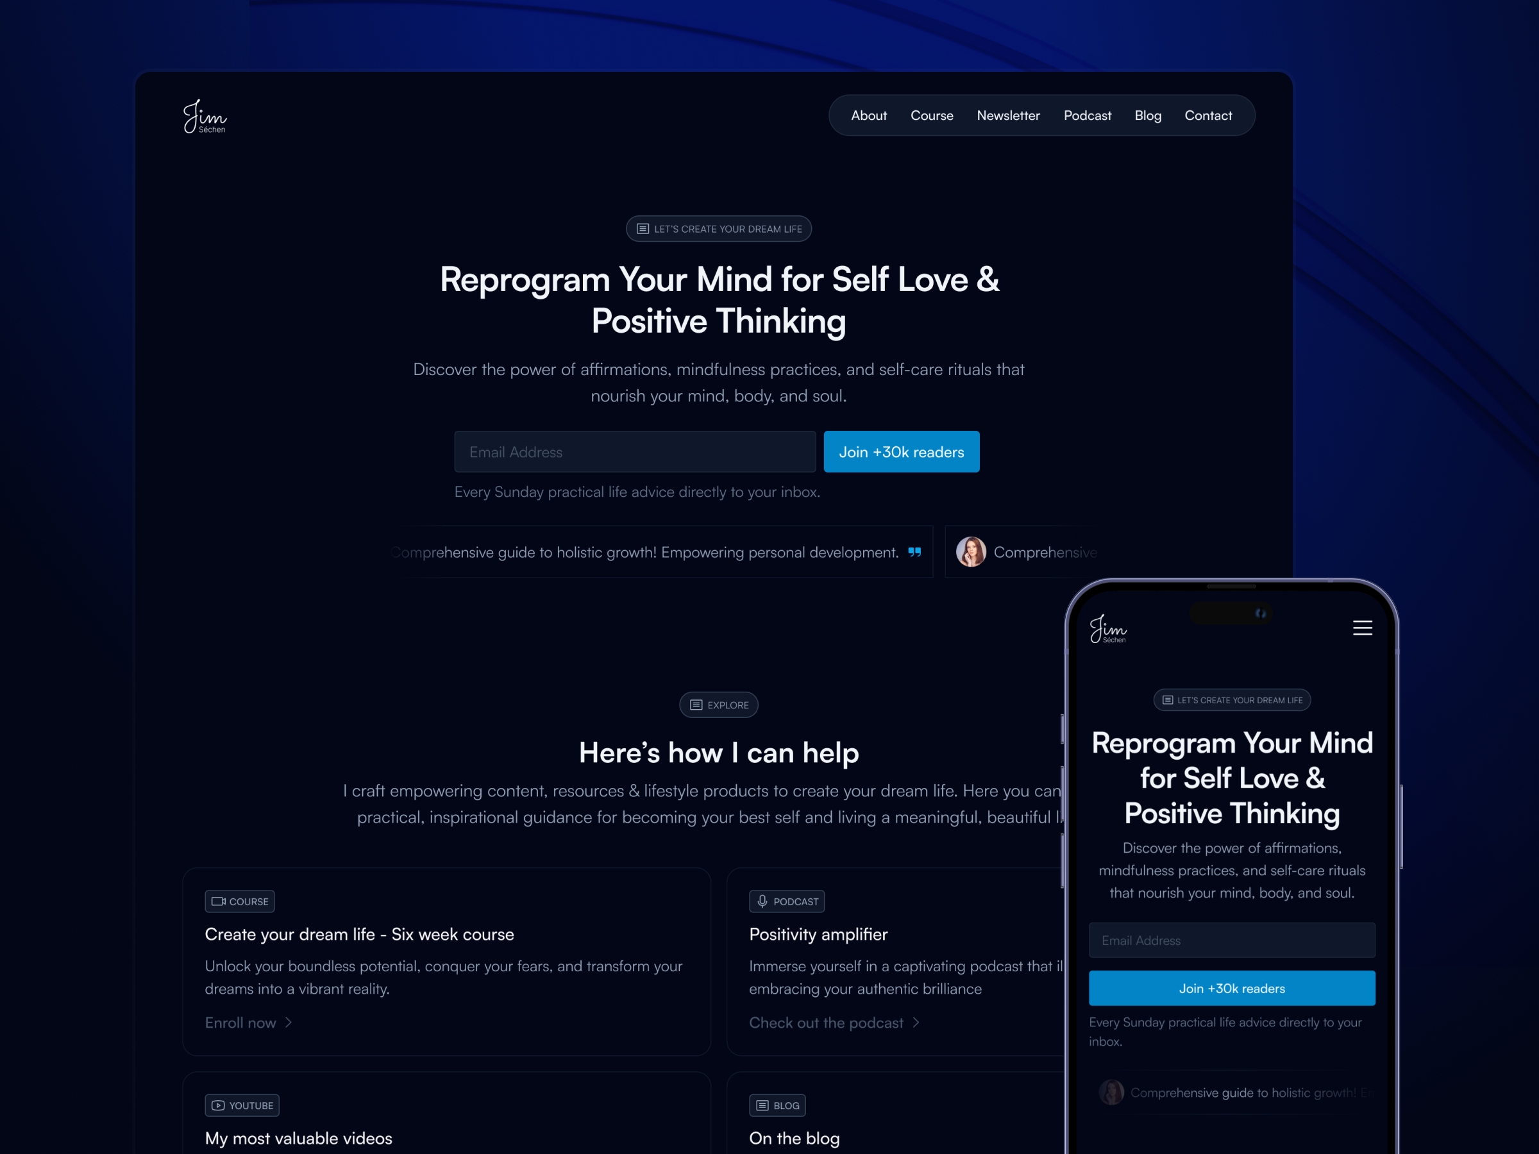Click the explore section badge icon

tap(697, 705)
